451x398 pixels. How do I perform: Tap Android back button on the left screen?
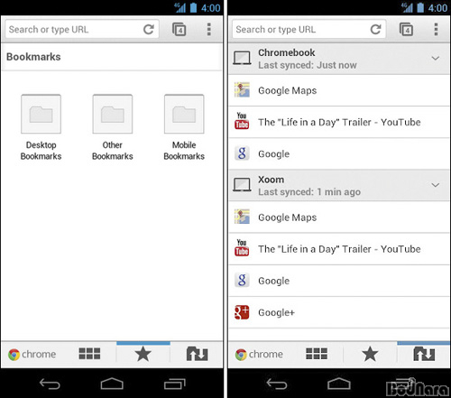(x=50, y=384)
